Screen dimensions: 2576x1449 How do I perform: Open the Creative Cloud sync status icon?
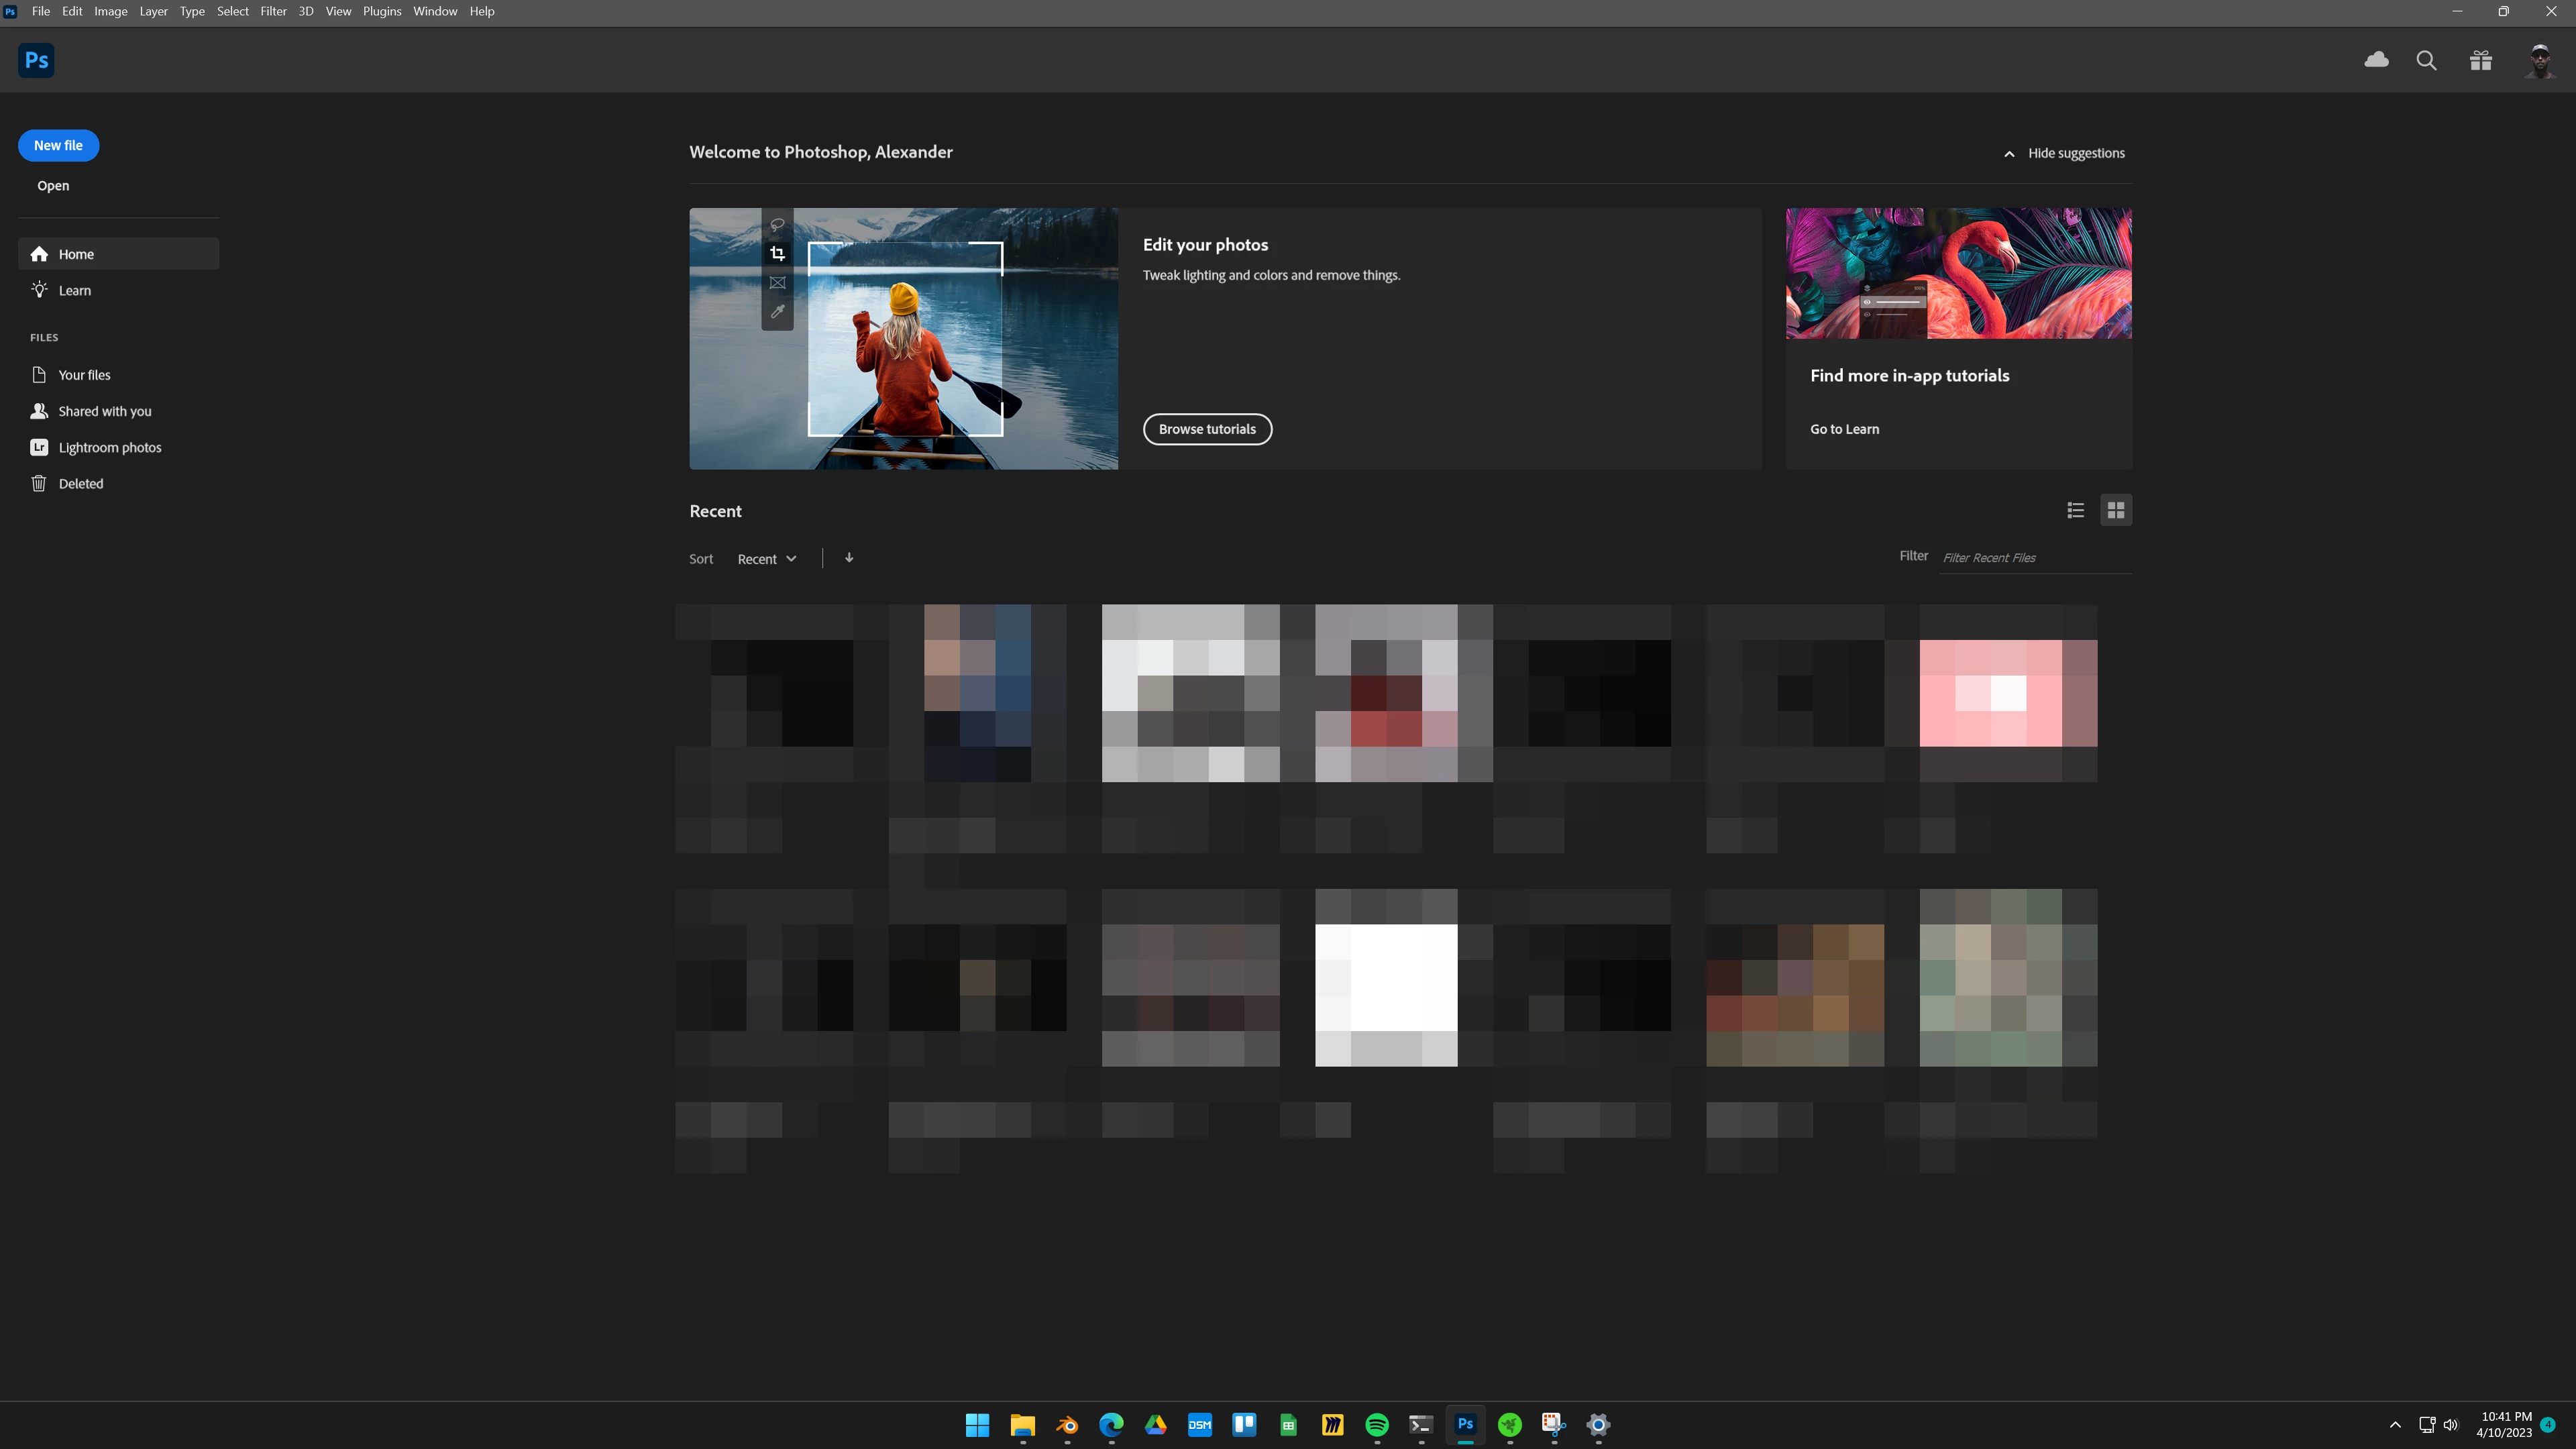(x=2376, y=60)
